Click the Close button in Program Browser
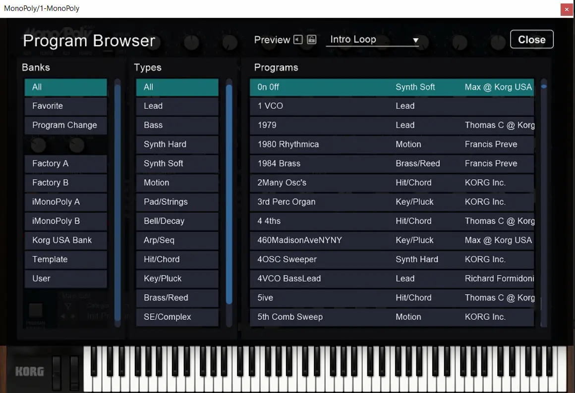 tap(532, 39)
